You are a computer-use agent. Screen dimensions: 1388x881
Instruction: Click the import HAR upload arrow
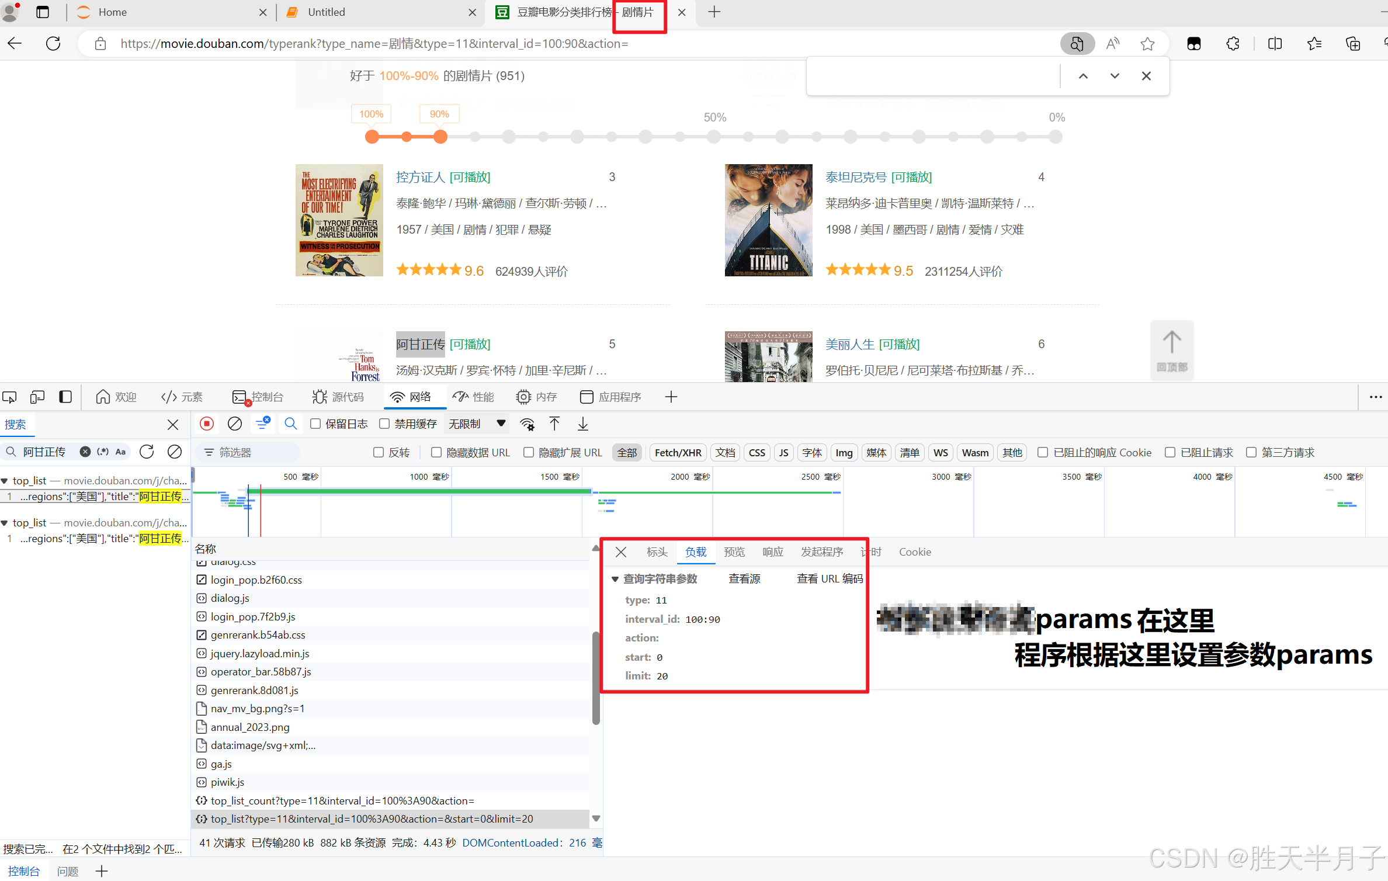click(x=554, y=424)
